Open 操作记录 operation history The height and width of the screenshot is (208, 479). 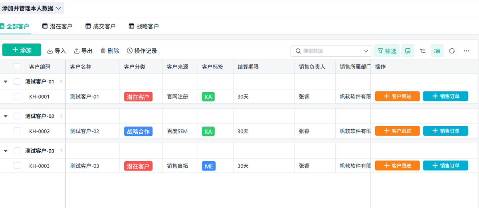142,51
